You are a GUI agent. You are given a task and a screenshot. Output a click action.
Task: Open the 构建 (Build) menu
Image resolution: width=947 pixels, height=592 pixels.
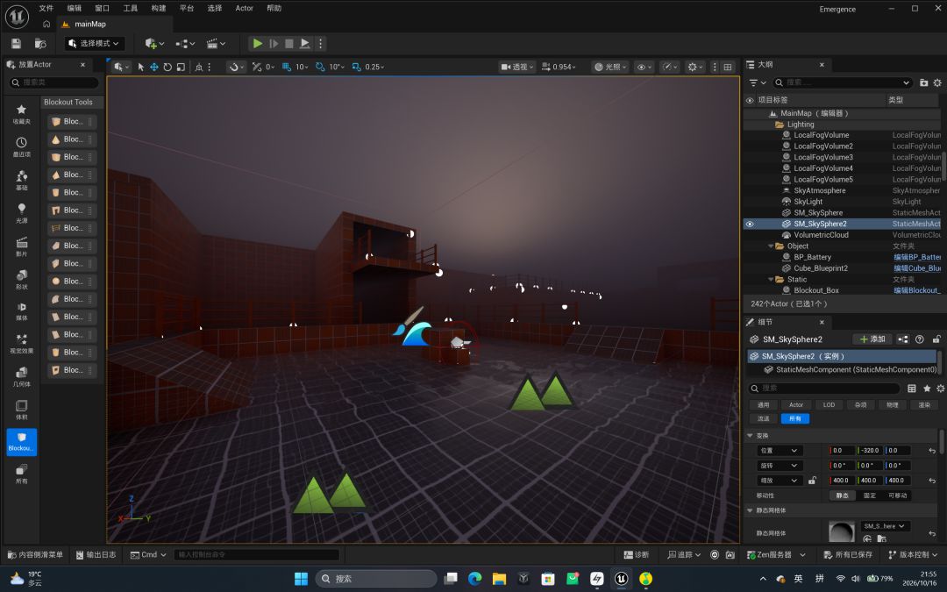pyautogui.click(x=158, y=9)
